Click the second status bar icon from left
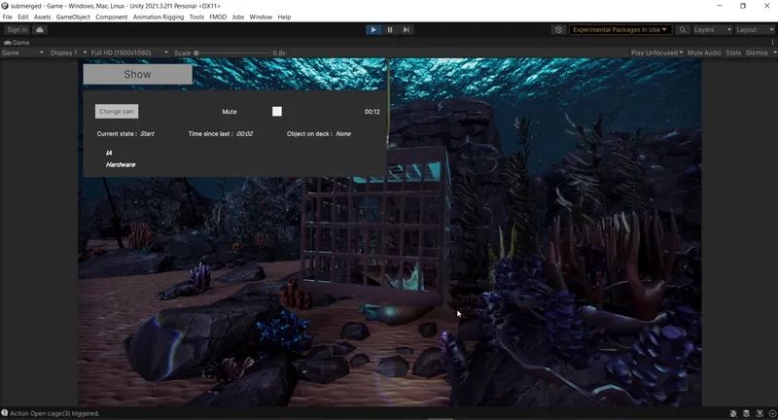 pos(746,413)
